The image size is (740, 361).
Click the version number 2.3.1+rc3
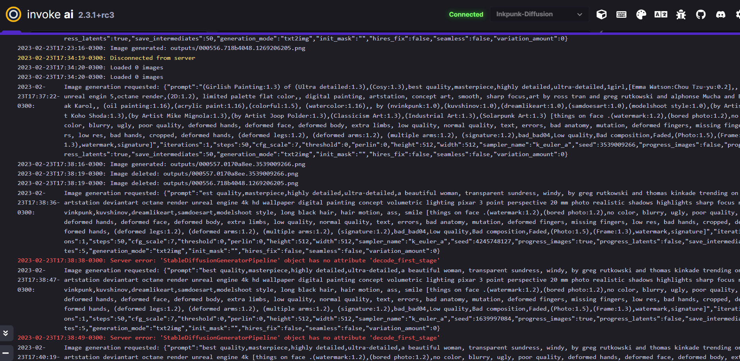point(96,15)
